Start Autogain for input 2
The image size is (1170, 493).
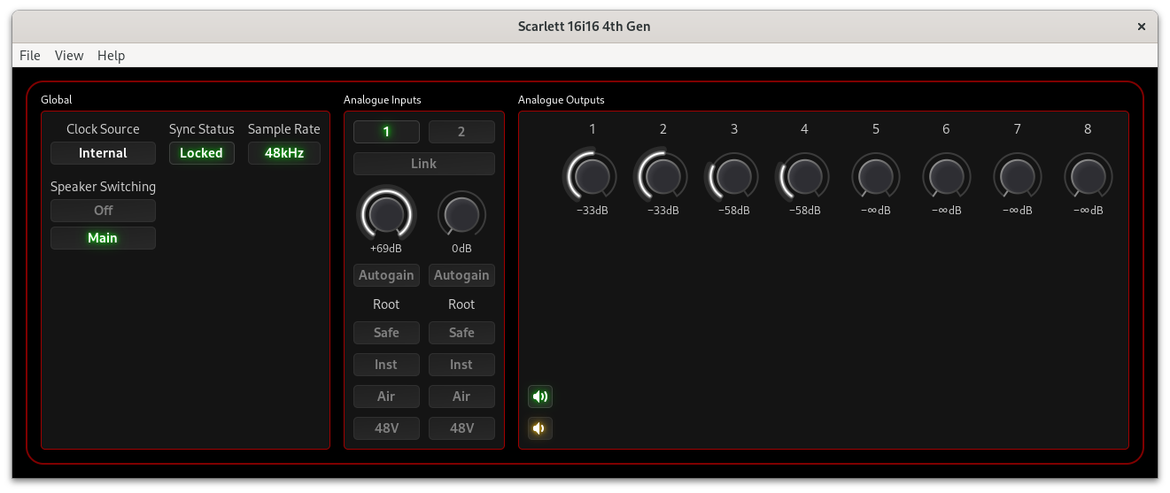click(461, 275)
